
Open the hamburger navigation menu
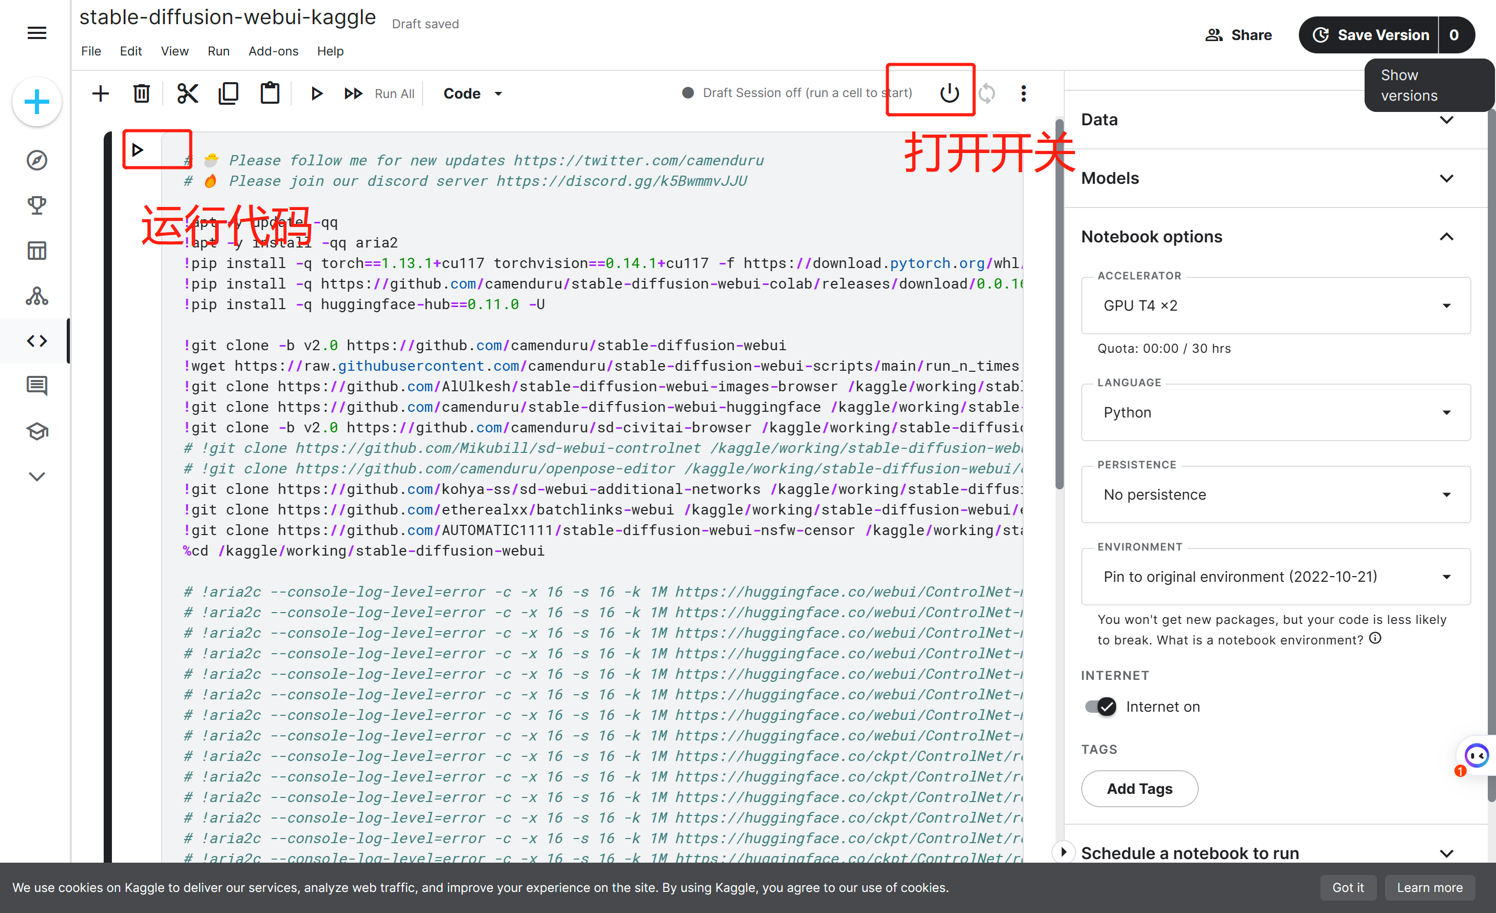click(37, 33)
